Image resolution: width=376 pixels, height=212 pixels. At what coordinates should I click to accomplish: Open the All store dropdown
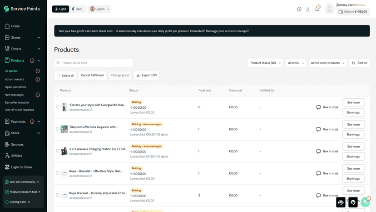[x=296, y=63]
